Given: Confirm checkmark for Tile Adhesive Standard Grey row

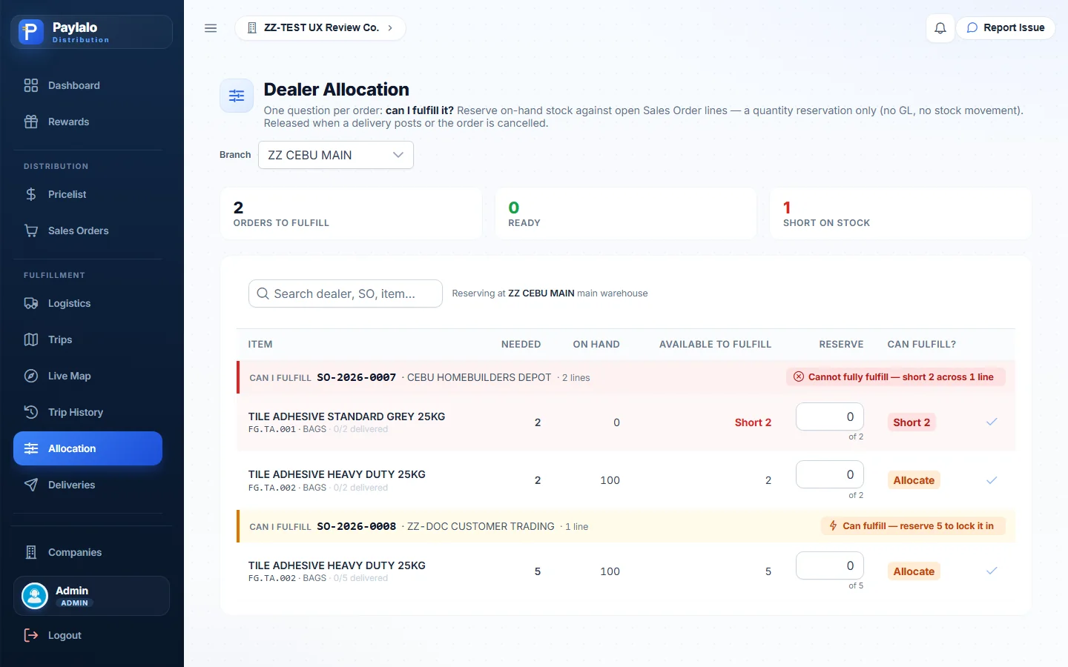Looking at the screenshot, I should pyautogui.click(x=992, y=422).
